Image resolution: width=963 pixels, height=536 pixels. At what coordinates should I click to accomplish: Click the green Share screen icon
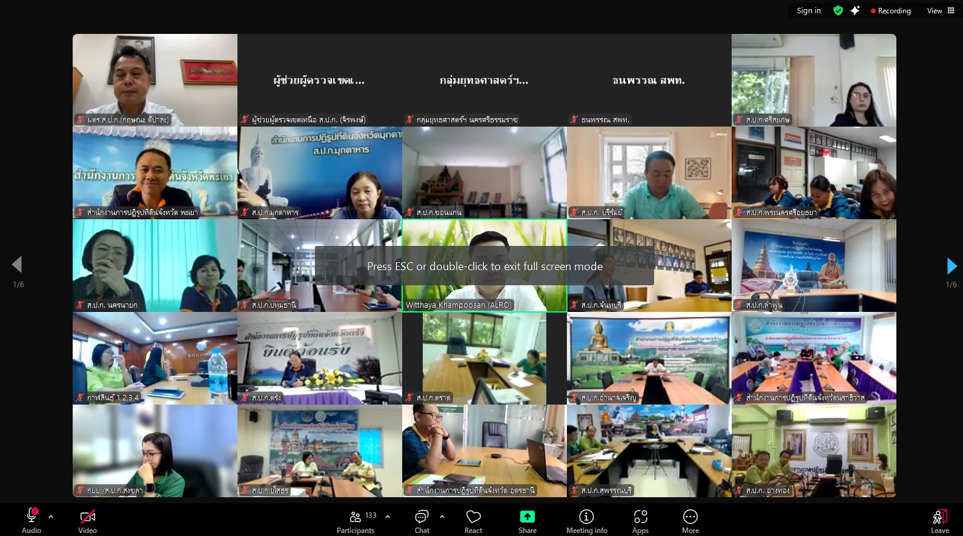(528, 516)
